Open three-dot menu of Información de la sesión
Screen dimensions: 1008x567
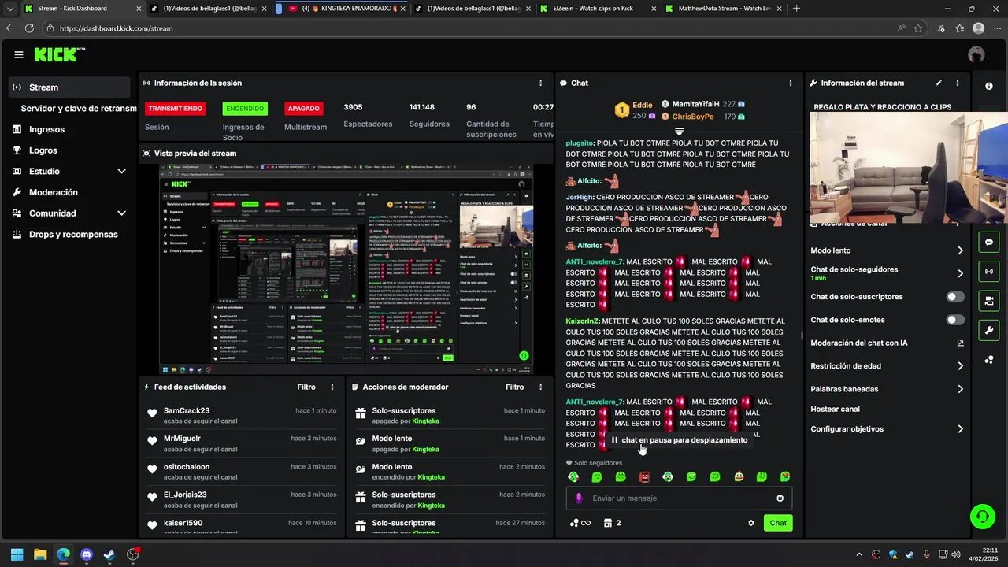(x=540, y=83)
